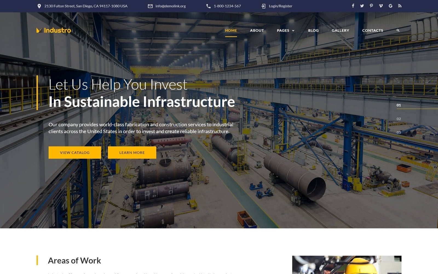Image resolution: width=438 pixels, height=274 pixels.
Task: Navigate to the GALLERY section
Action: [340, 30]
